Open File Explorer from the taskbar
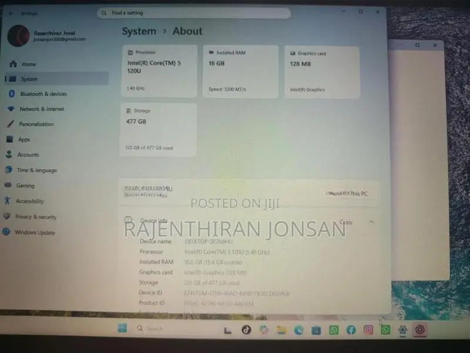This screenshot has width=470, height=353. 281,330
